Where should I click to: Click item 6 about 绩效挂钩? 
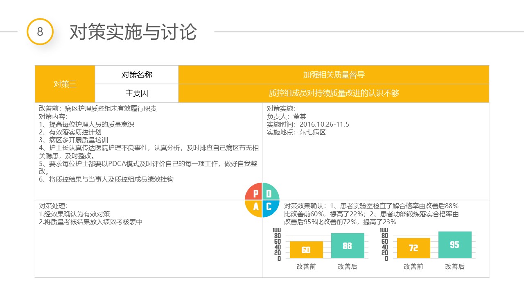[x=106, y=179]
